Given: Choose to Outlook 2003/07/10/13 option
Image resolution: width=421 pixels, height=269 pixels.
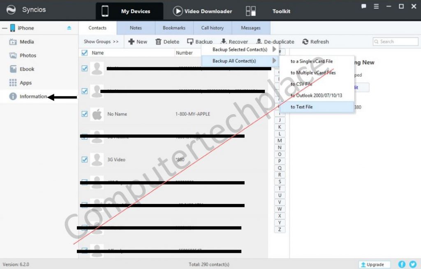Looking at the screenshot, I should 317,95.
